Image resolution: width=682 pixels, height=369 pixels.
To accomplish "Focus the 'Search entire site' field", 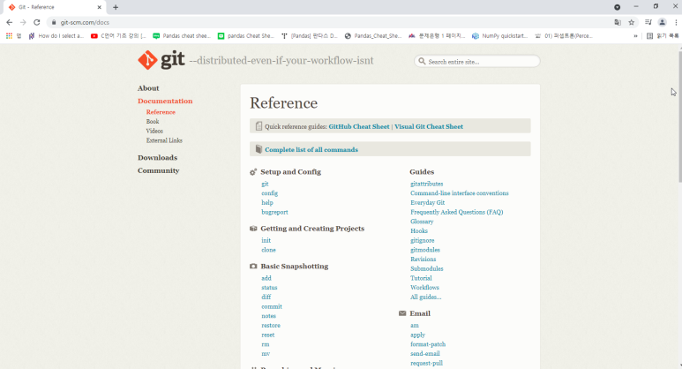I will coord(477,62).
